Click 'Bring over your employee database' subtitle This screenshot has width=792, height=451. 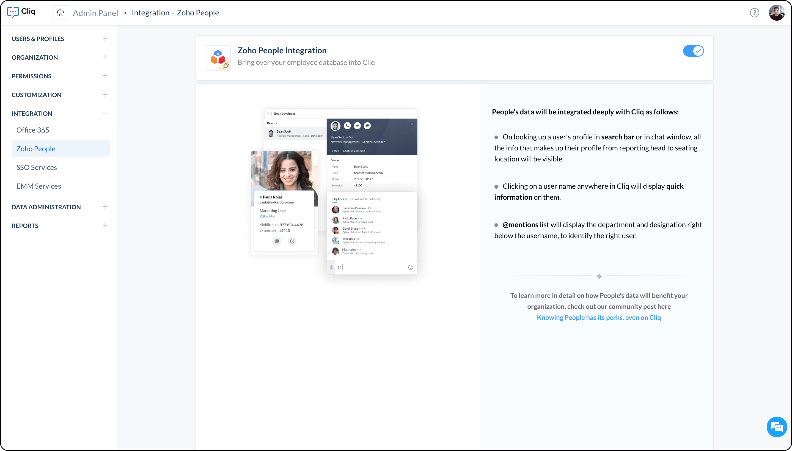pos(306,62)
